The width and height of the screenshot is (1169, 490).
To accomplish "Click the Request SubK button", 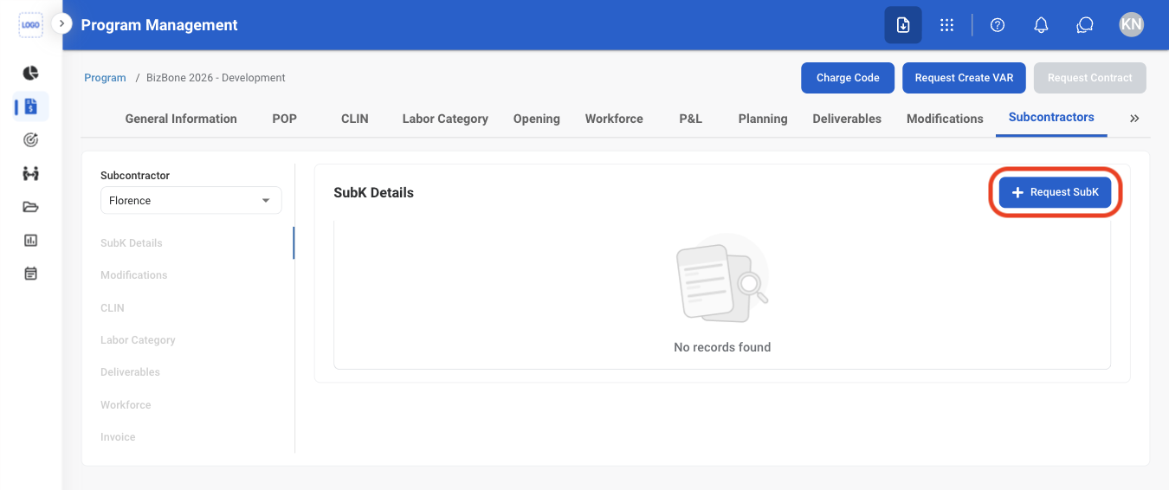I will click(1055, 192).
